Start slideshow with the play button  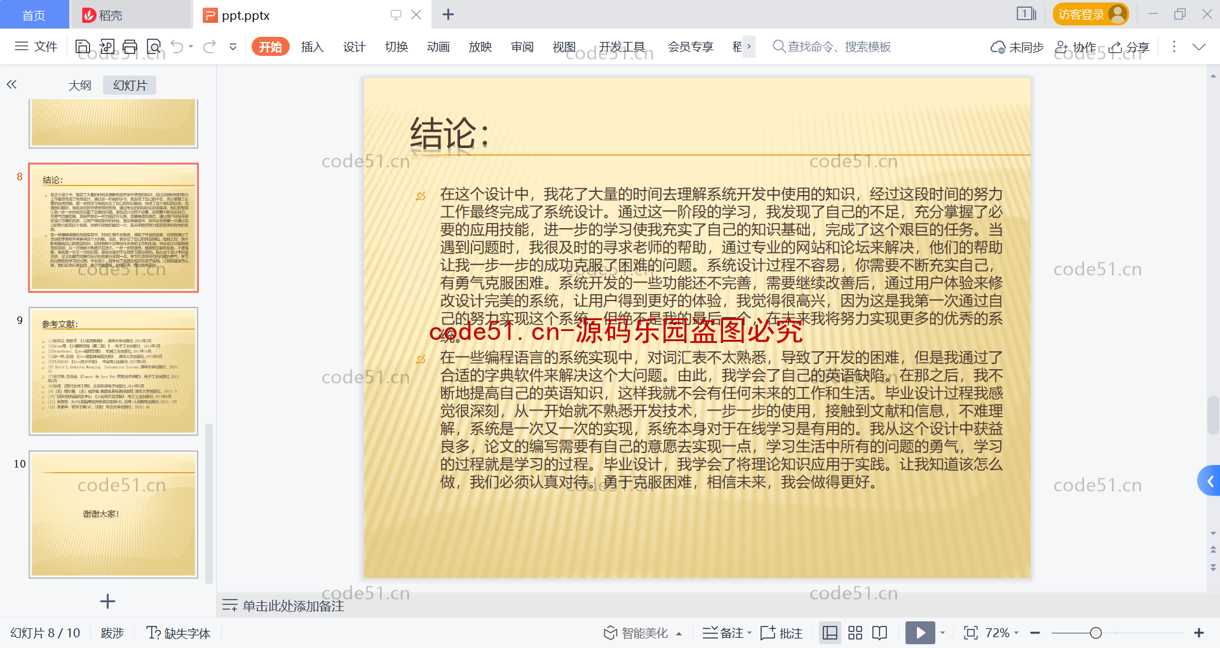coord(920,633)
